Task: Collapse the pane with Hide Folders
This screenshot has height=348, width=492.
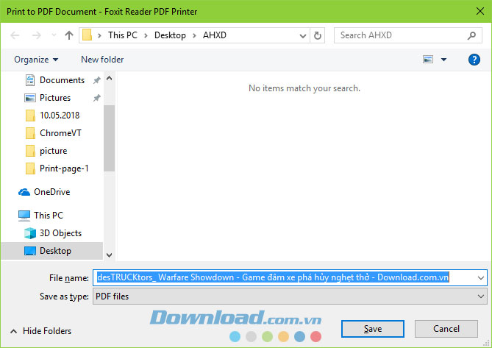Action: [41, 331]
